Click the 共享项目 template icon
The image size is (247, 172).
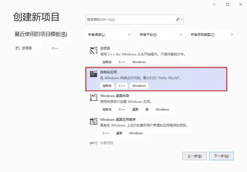click(94, 143)
